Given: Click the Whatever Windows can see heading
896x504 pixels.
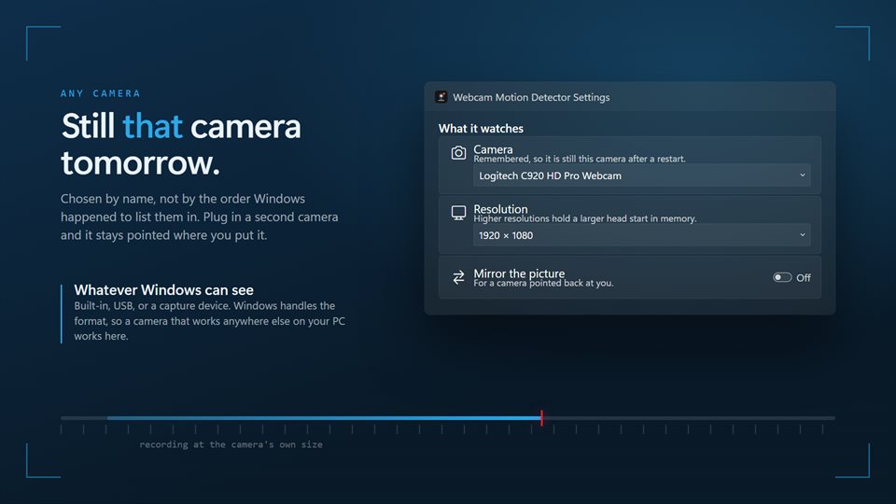Looking at the screenshot, I should (x=164, y=289).
